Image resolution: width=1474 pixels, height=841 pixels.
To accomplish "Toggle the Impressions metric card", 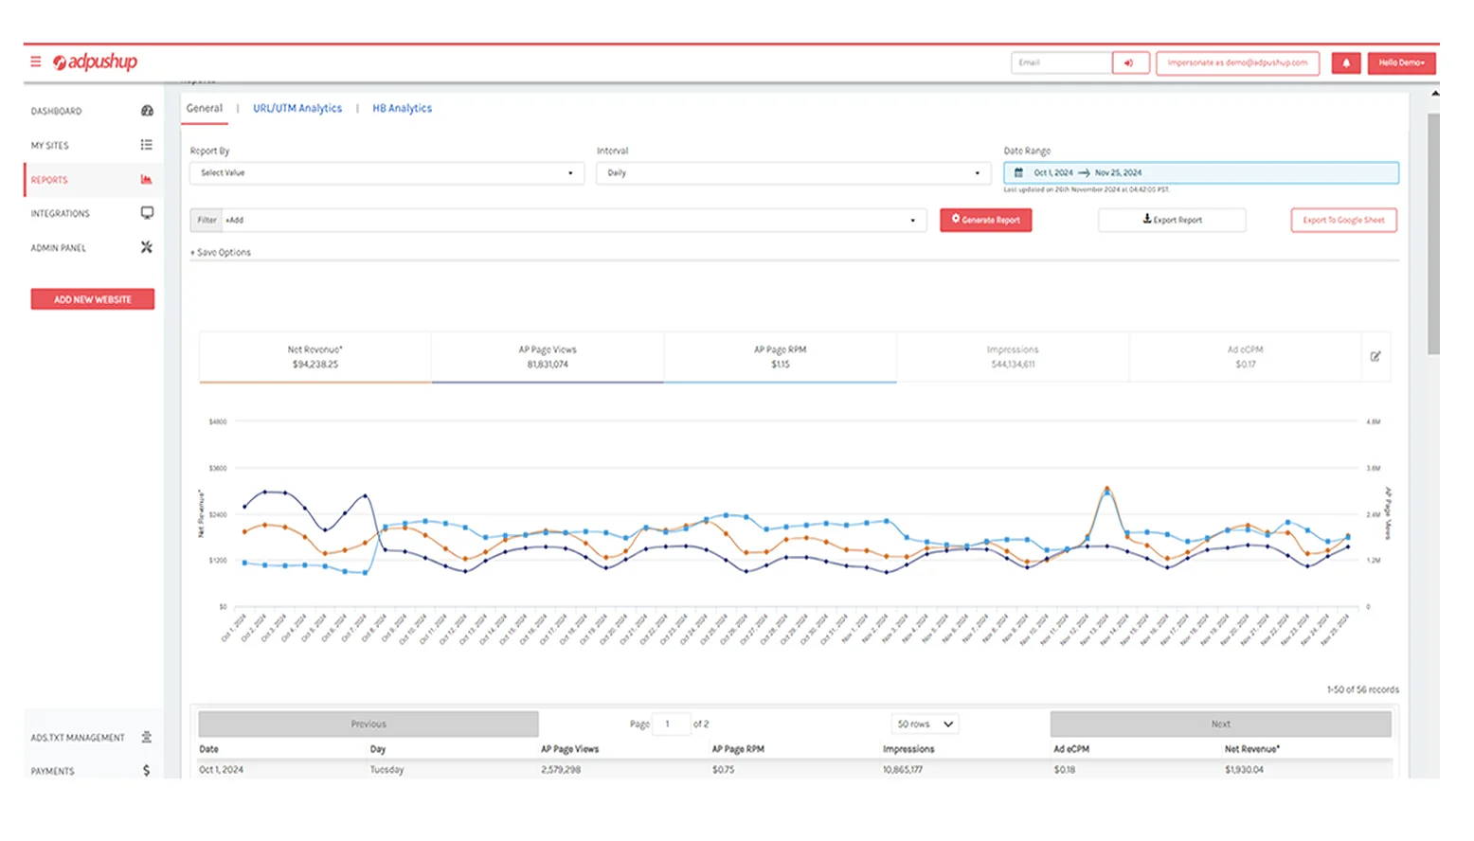I will (1013, 357).
